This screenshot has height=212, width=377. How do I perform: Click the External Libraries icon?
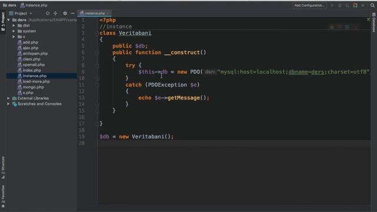[x=14, y=98]
